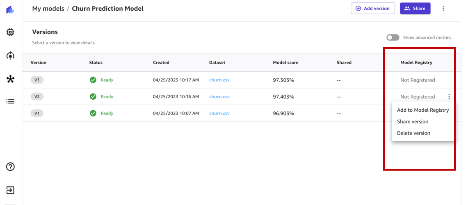Click the purple Share button
Image resolution: width=468 pixels, height=205 pixels.
point(415,8)
